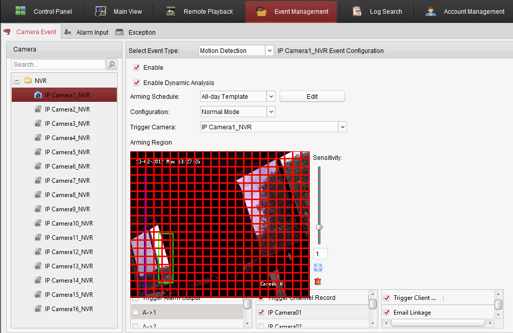Click the Log Search clipboard icon
This screenshot has height=333, width=513.
pyautogui.click(x=357, y=11)
